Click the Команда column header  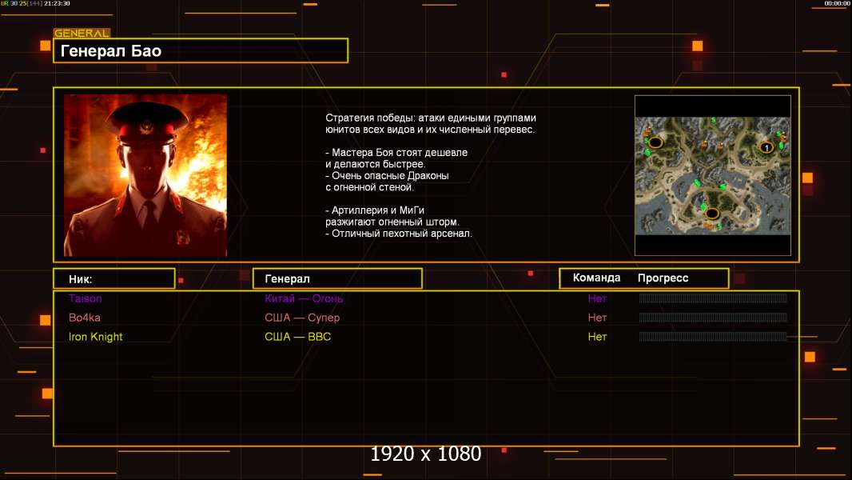click(x=596, y=278)
